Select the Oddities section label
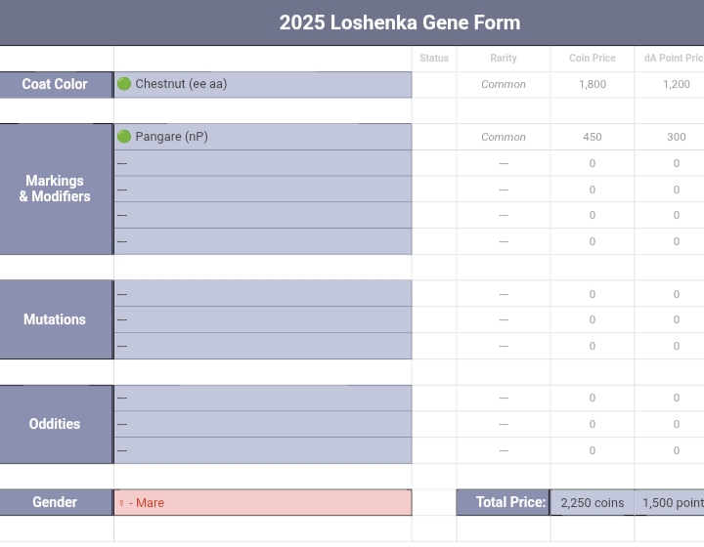704x547 pixels. [56, 424]
